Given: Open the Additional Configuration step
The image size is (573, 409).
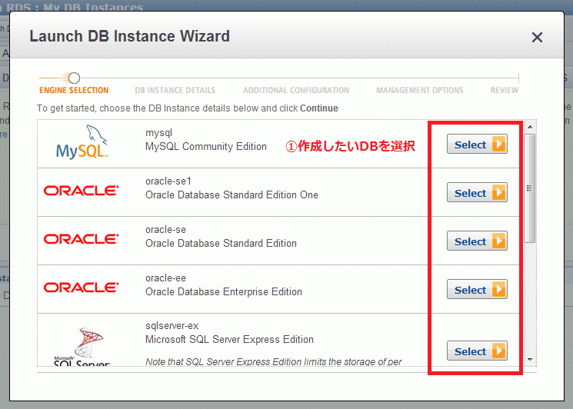Looking at the screenshot, I should click(296, 90).
